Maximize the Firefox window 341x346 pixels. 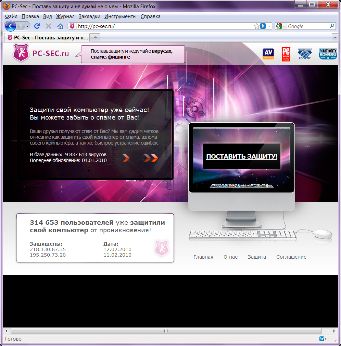tap(312, 4)
